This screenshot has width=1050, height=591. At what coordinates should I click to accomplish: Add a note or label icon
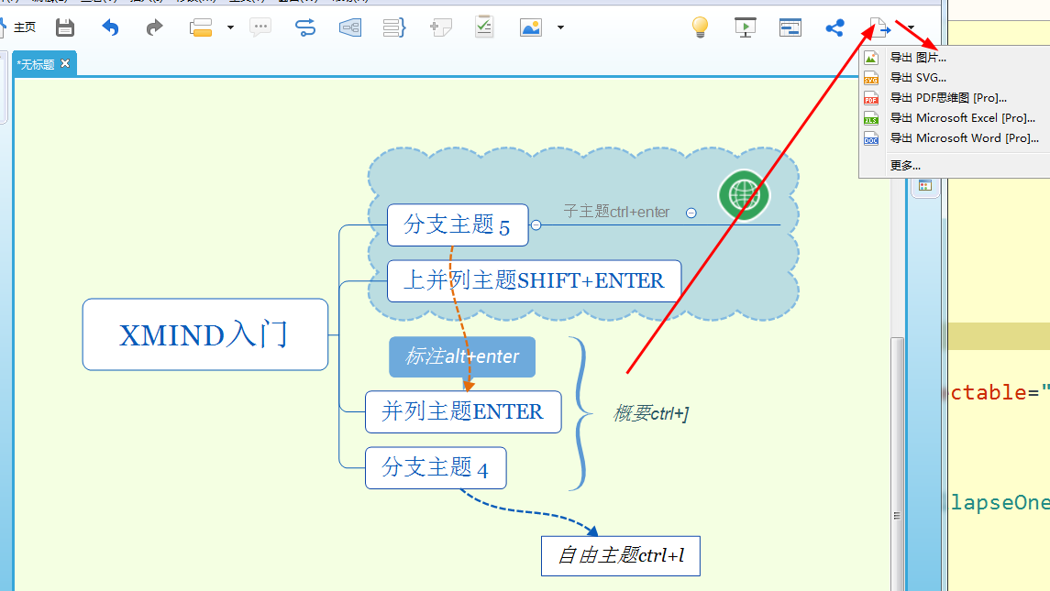pos(440,27)
